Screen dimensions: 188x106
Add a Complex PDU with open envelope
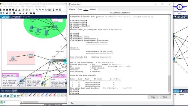click(x=34, y=13)
